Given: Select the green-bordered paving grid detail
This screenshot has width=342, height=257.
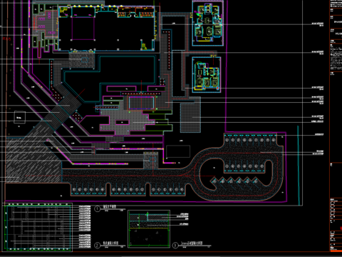Looking at the screenshot, I should pyautogui.click(x=38, y=227).
